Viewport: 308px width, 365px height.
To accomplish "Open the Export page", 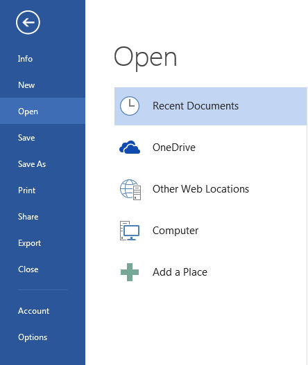I will coord(42,243).
